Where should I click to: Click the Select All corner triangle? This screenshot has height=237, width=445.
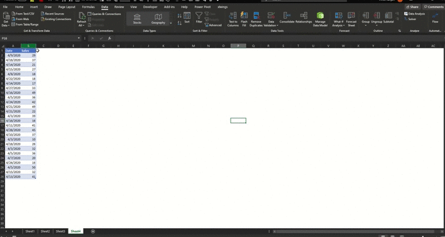tap(3, 46)
